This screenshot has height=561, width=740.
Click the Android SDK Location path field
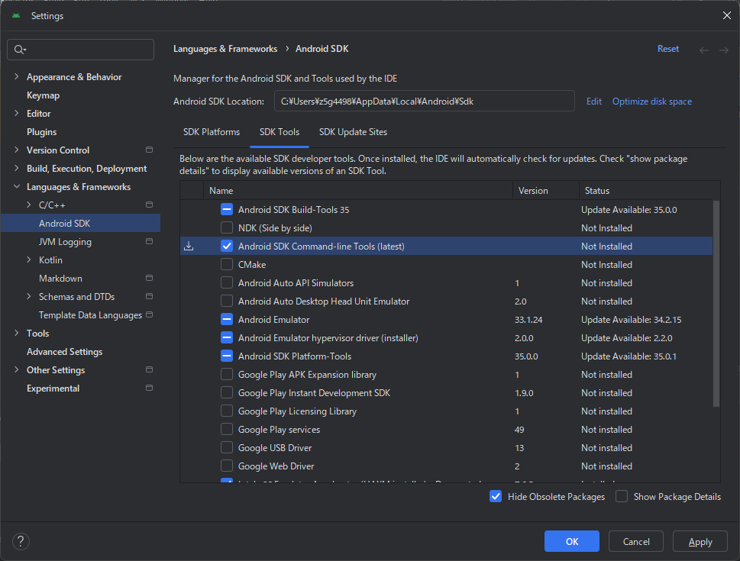[x=424, y=101]
